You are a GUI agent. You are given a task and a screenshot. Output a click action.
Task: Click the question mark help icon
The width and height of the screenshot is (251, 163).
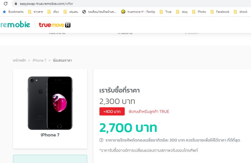click(x=101, y=140)
